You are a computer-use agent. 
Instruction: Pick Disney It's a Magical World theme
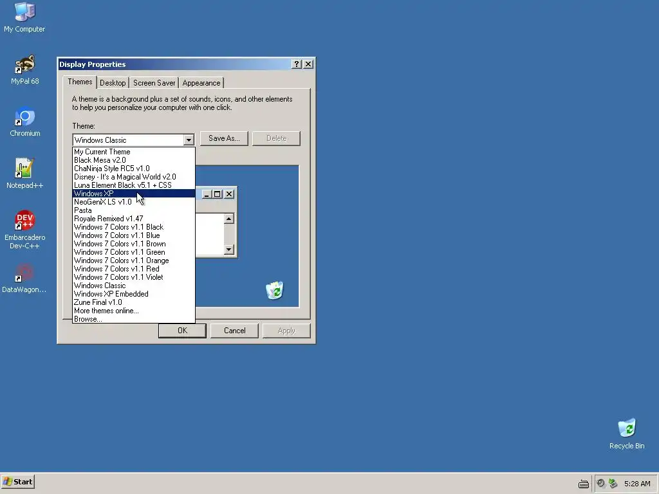[134, 177]
